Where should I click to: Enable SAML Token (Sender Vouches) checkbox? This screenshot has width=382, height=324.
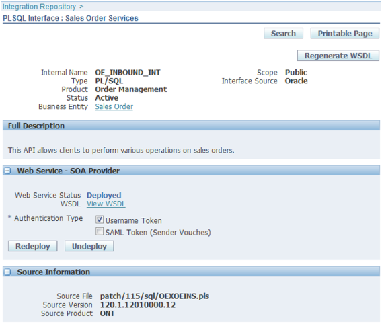tap(100, 231)
